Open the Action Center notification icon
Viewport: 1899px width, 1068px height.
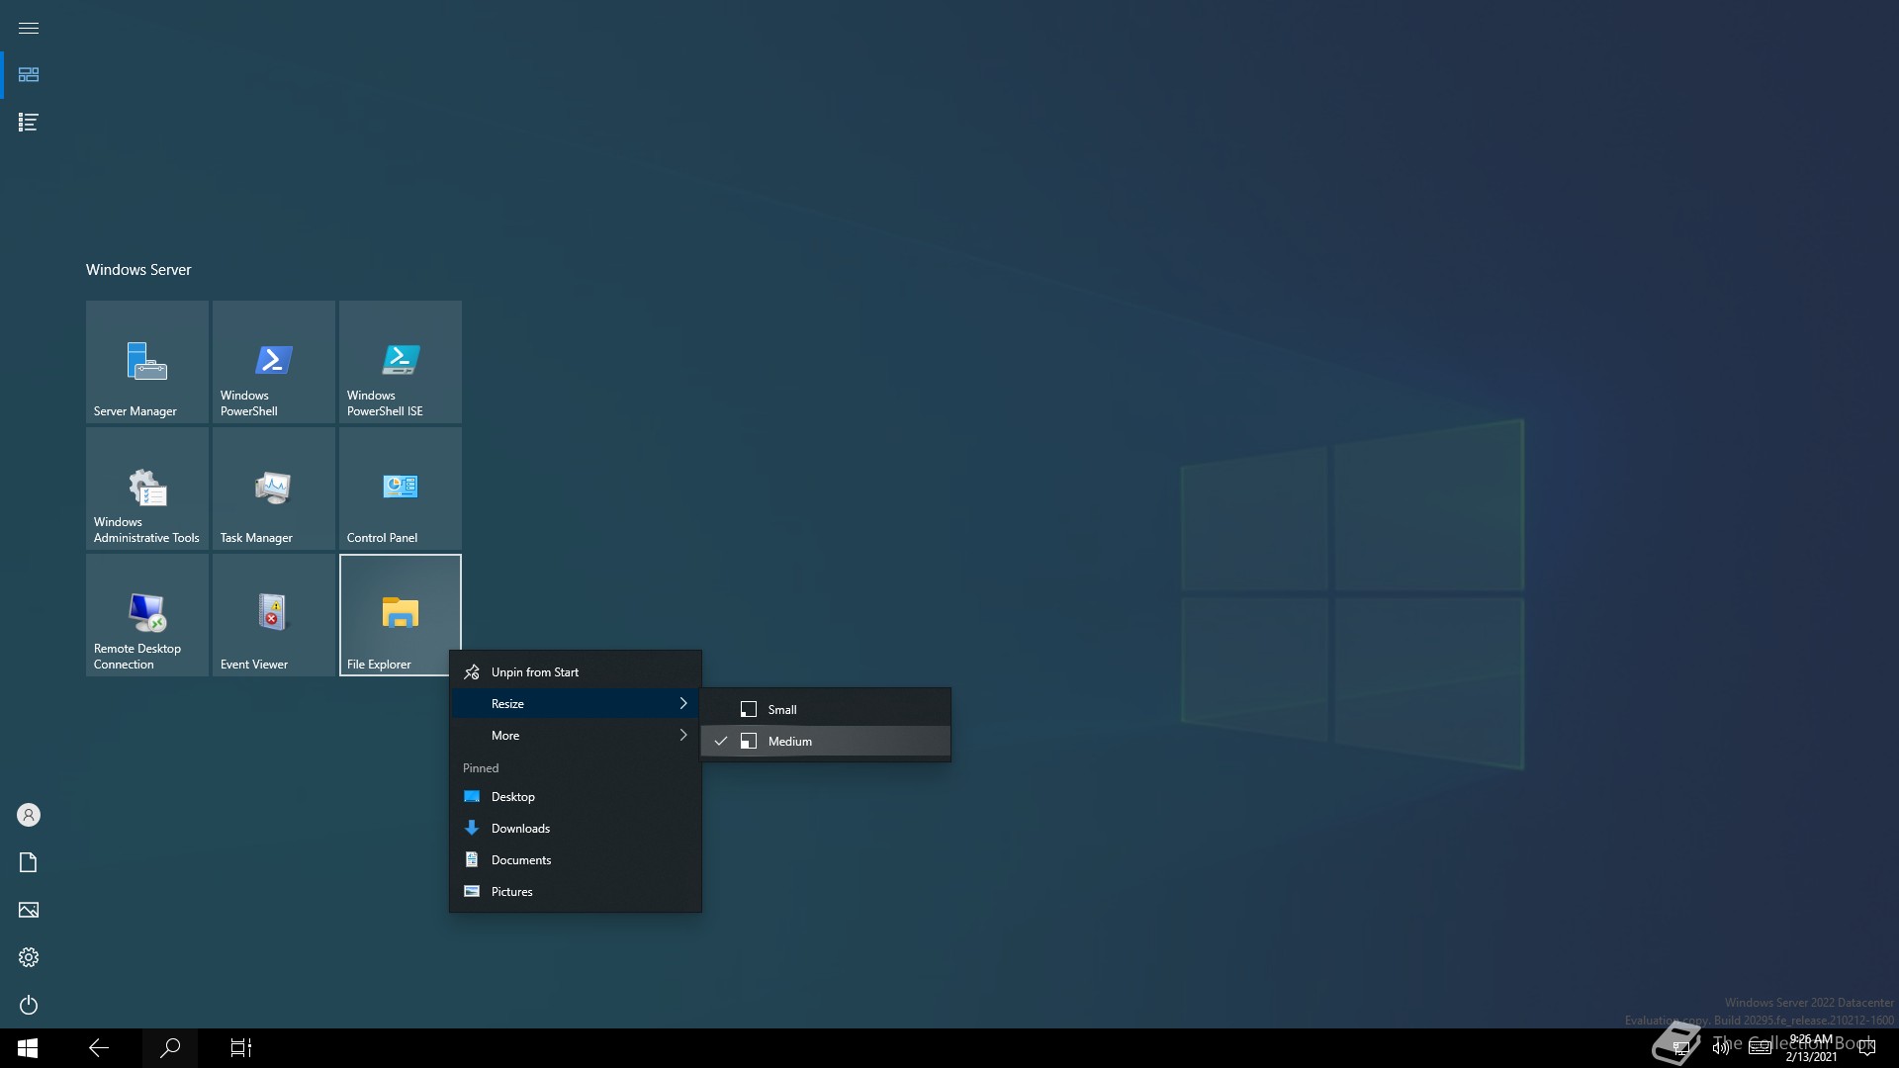point(1867,1048)
